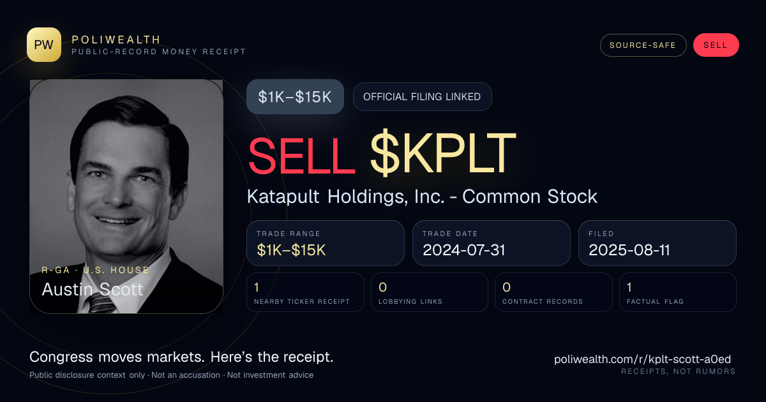Click the $1K–$15K amount chip
Image resolution: width=766 pixels, height=402 pixels.
point(295,97)
